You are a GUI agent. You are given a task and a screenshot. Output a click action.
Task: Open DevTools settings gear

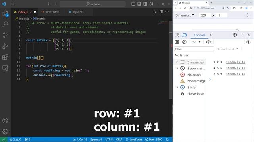point(235,35)
